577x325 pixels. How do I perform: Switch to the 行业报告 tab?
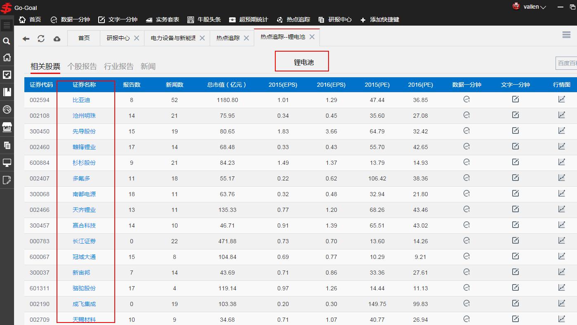pos(119,66)
